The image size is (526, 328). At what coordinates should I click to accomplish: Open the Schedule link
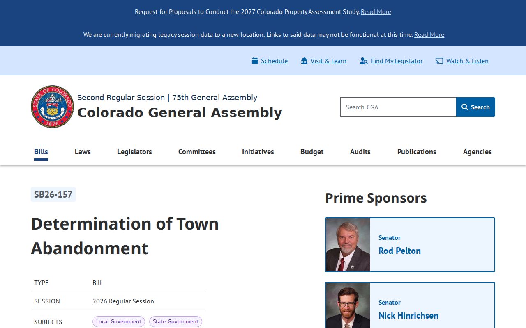(274, 61)
